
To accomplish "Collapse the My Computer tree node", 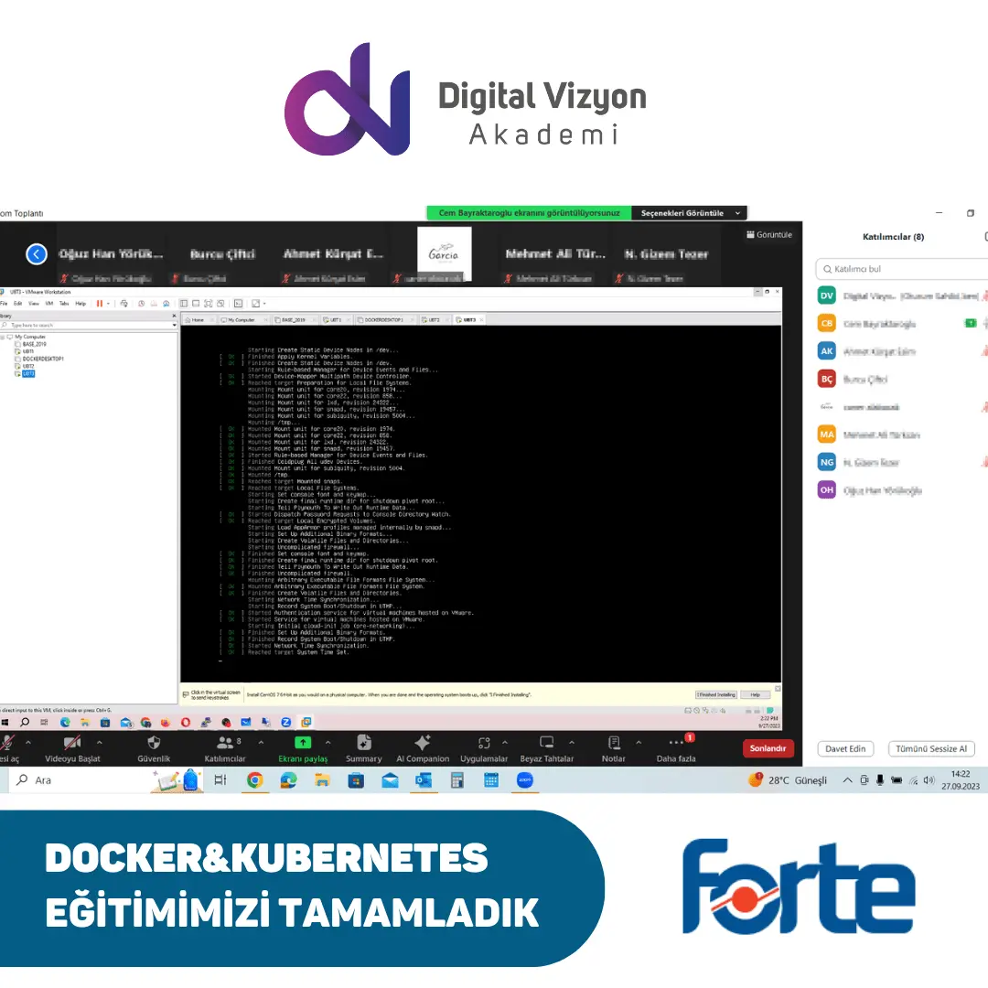I will pos(3,337).
